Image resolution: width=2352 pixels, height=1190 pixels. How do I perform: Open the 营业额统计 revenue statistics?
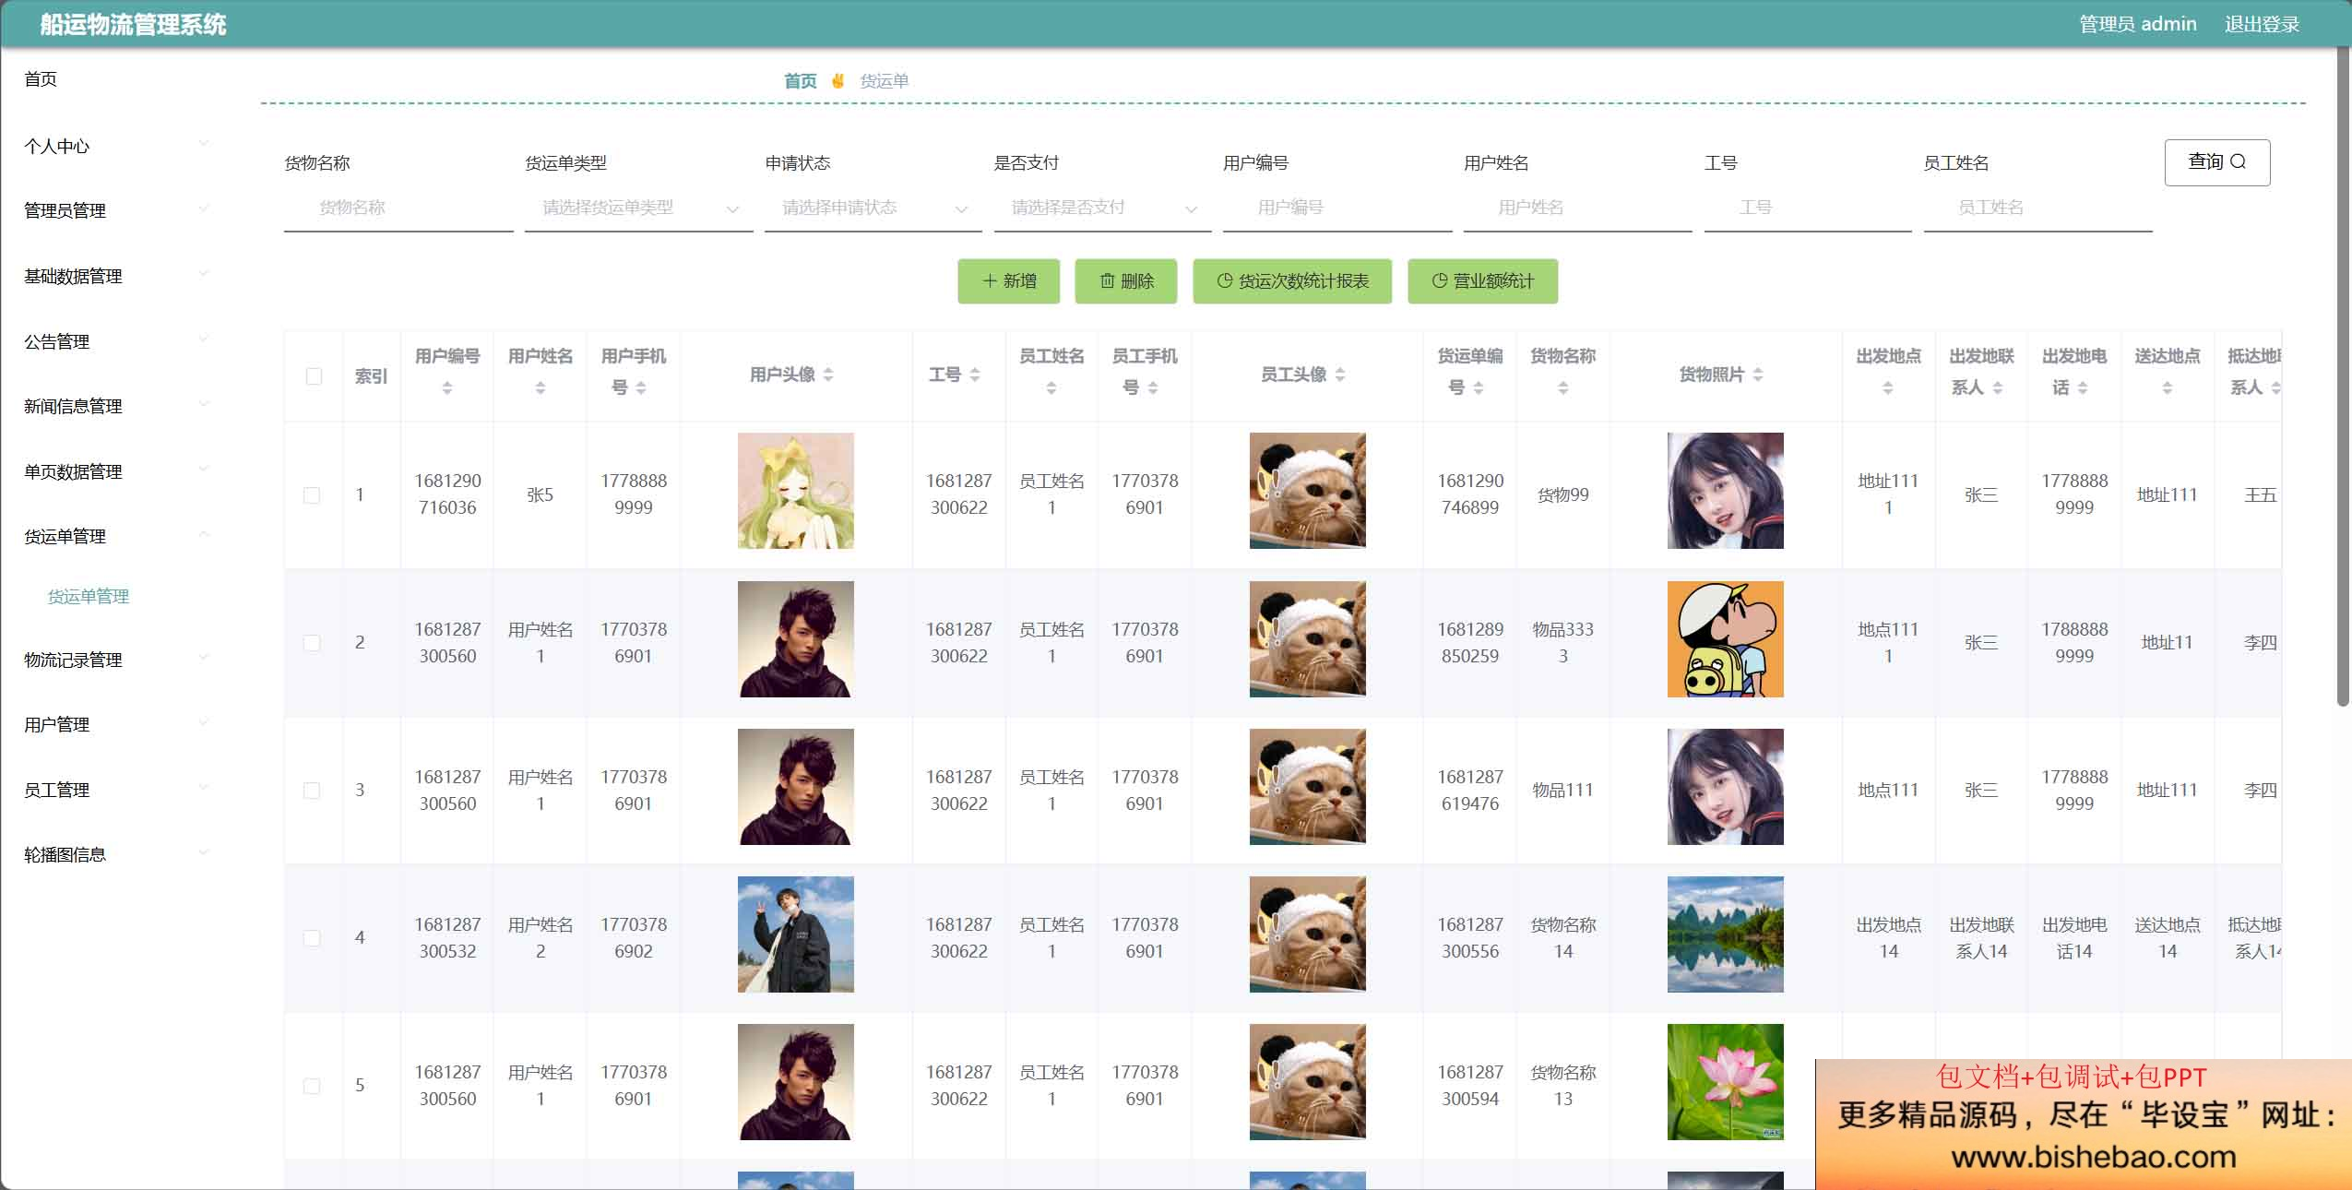tap(1482, 281)
